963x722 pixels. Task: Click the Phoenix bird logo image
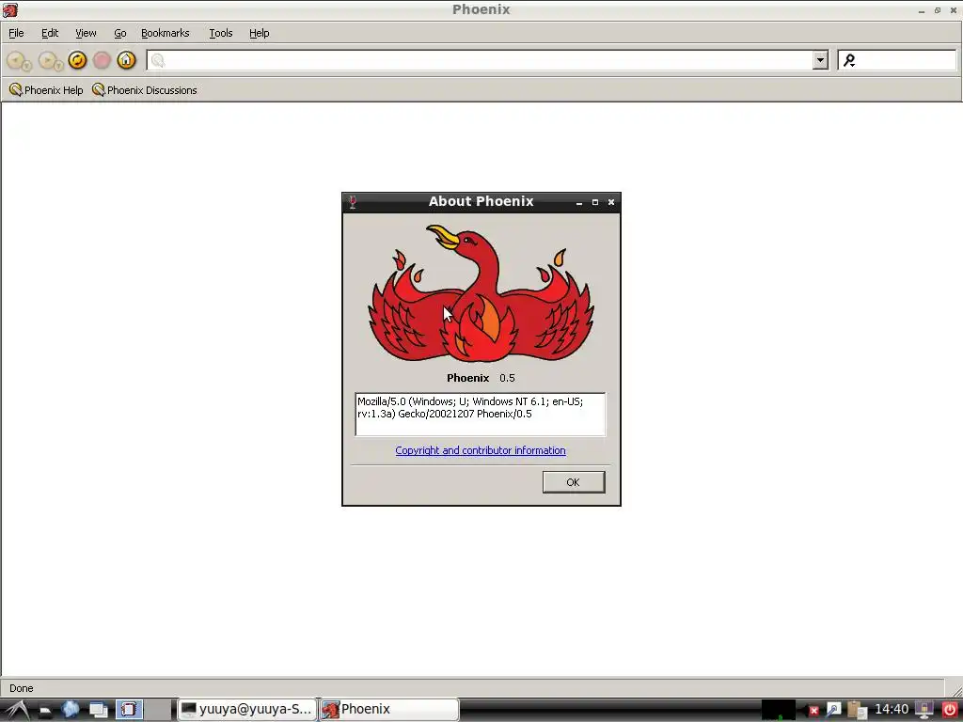coord(481,293)
